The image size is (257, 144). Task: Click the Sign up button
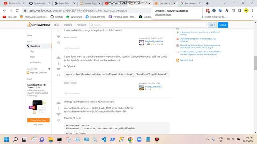click(x=223, y=25)
